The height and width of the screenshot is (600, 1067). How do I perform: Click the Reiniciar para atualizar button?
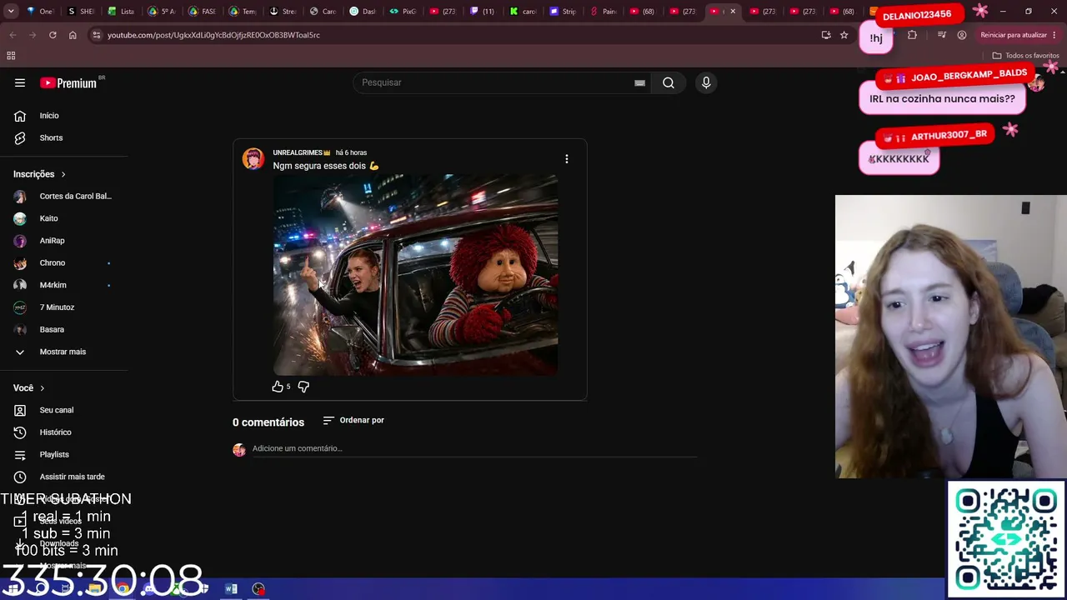(x=1019, y=35)
